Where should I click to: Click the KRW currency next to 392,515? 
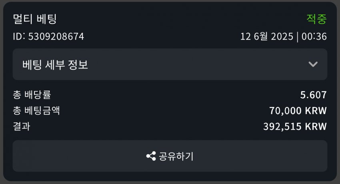tap(316, 127)
